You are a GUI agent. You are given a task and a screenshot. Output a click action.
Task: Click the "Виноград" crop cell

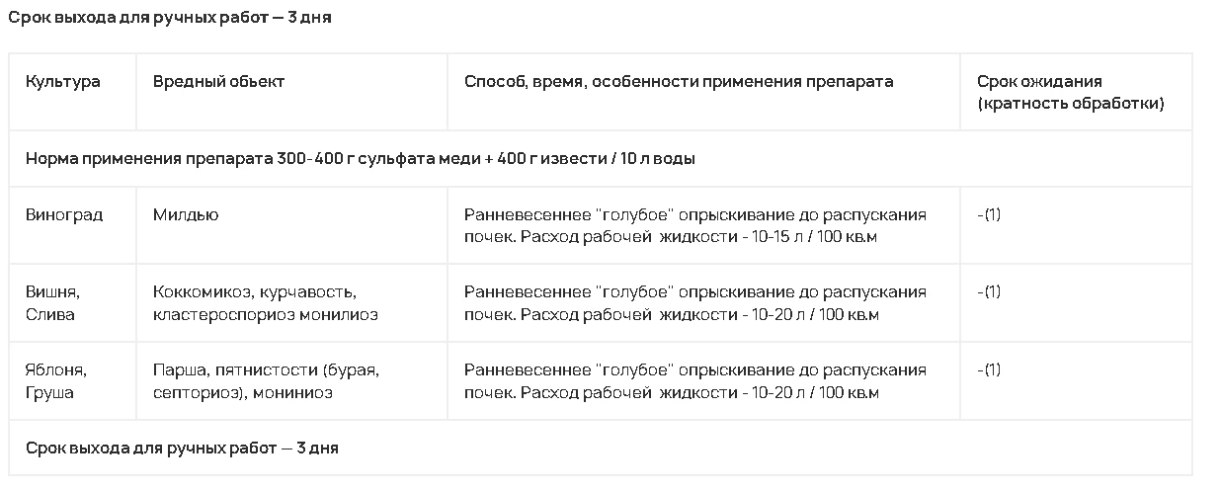pyautogui.click(x=64, y=214)
